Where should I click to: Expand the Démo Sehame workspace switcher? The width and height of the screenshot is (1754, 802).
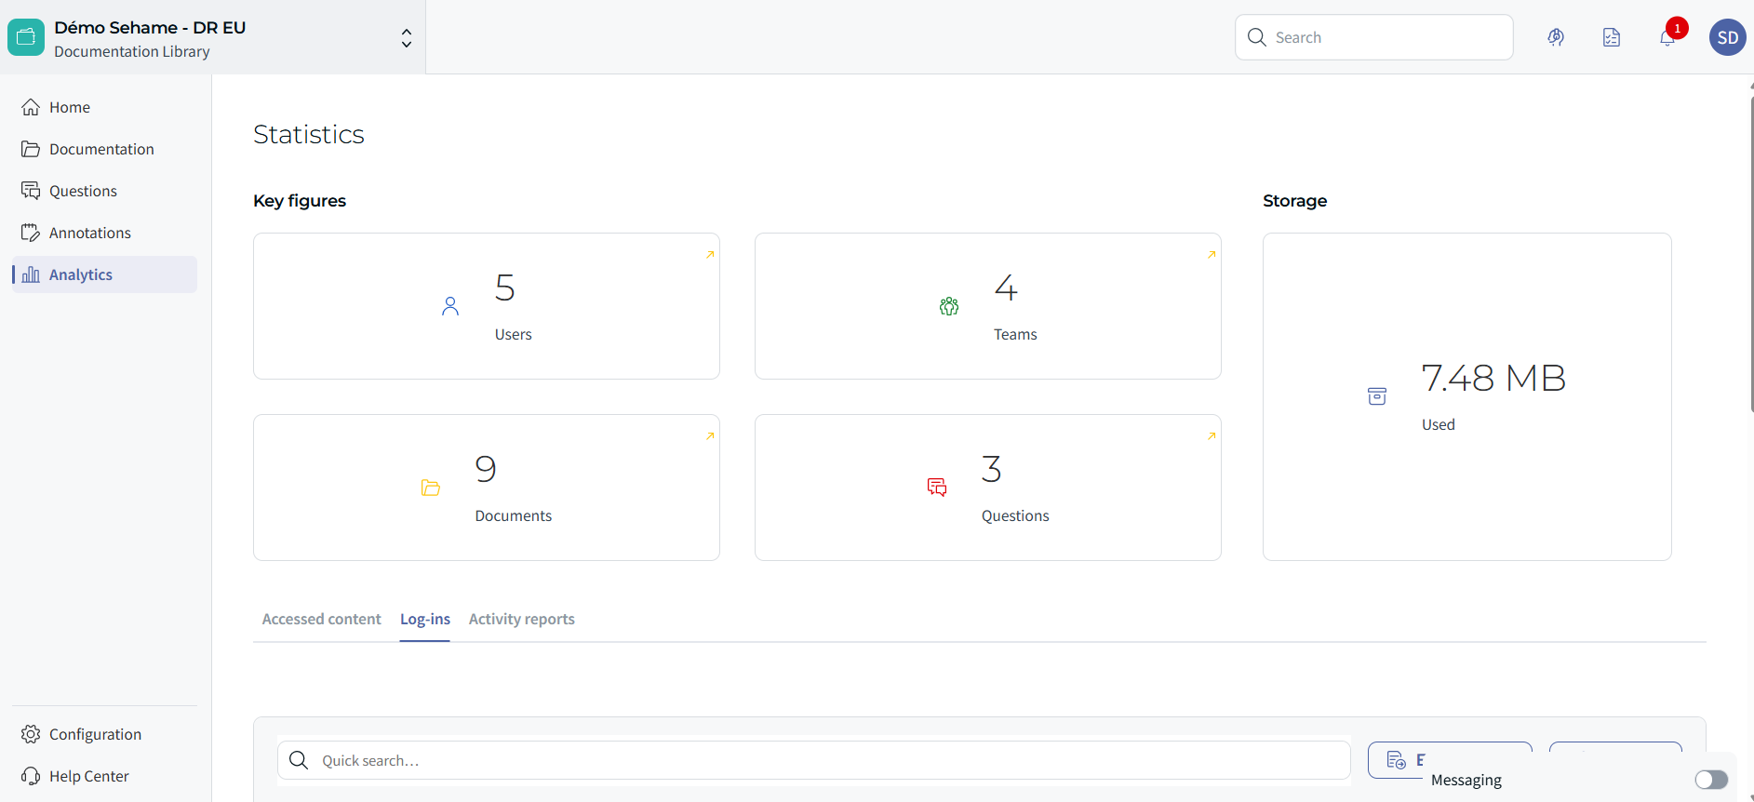coord(406,38)
